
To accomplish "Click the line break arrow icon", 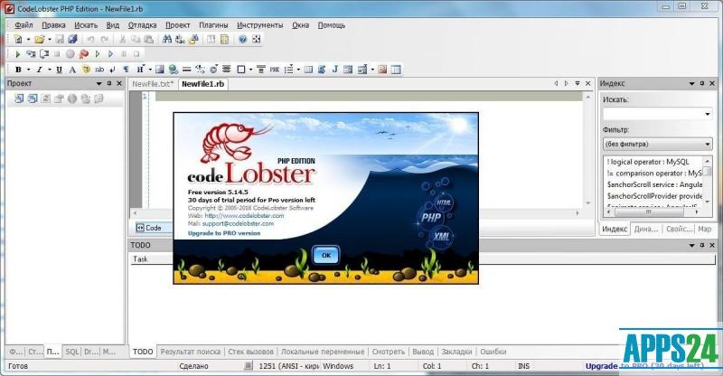I will pos(112,70).
